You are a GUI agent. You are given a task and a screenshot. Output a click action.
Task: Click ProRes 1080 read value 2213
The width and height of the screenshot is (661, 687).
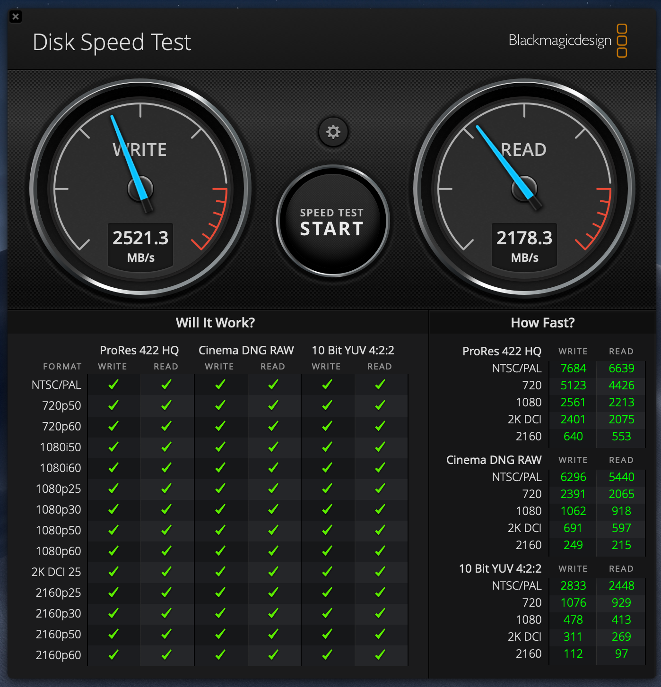[621, 403]
